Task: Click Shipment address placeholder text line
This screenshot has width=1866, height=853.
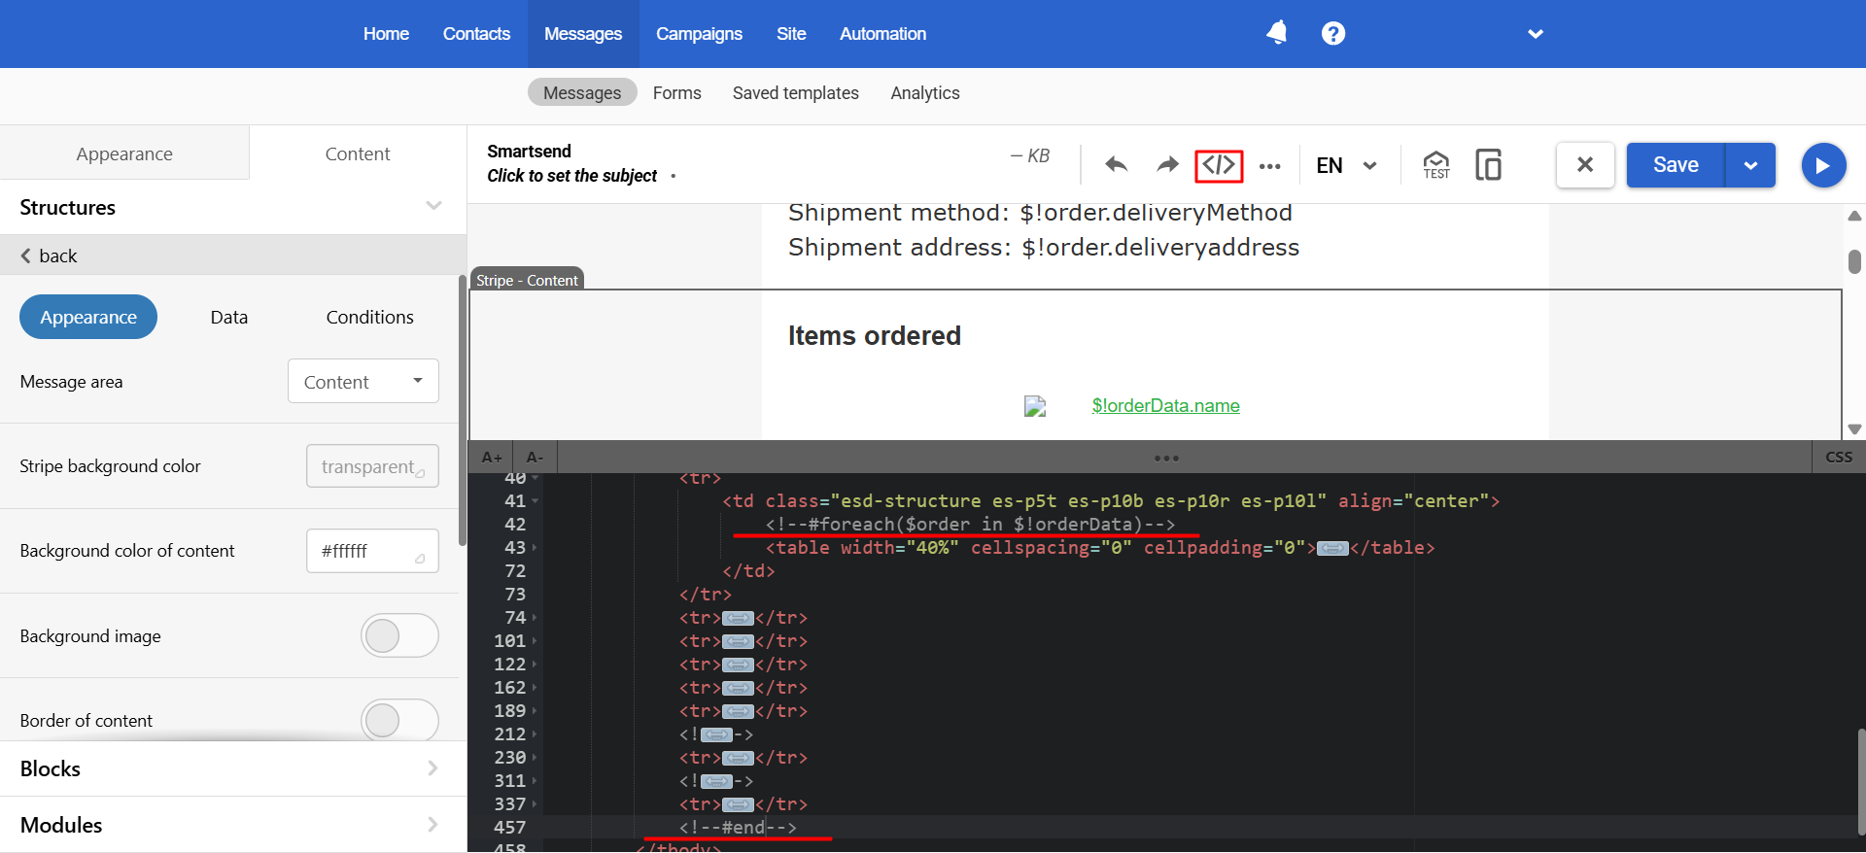Action: [1044, 248]
